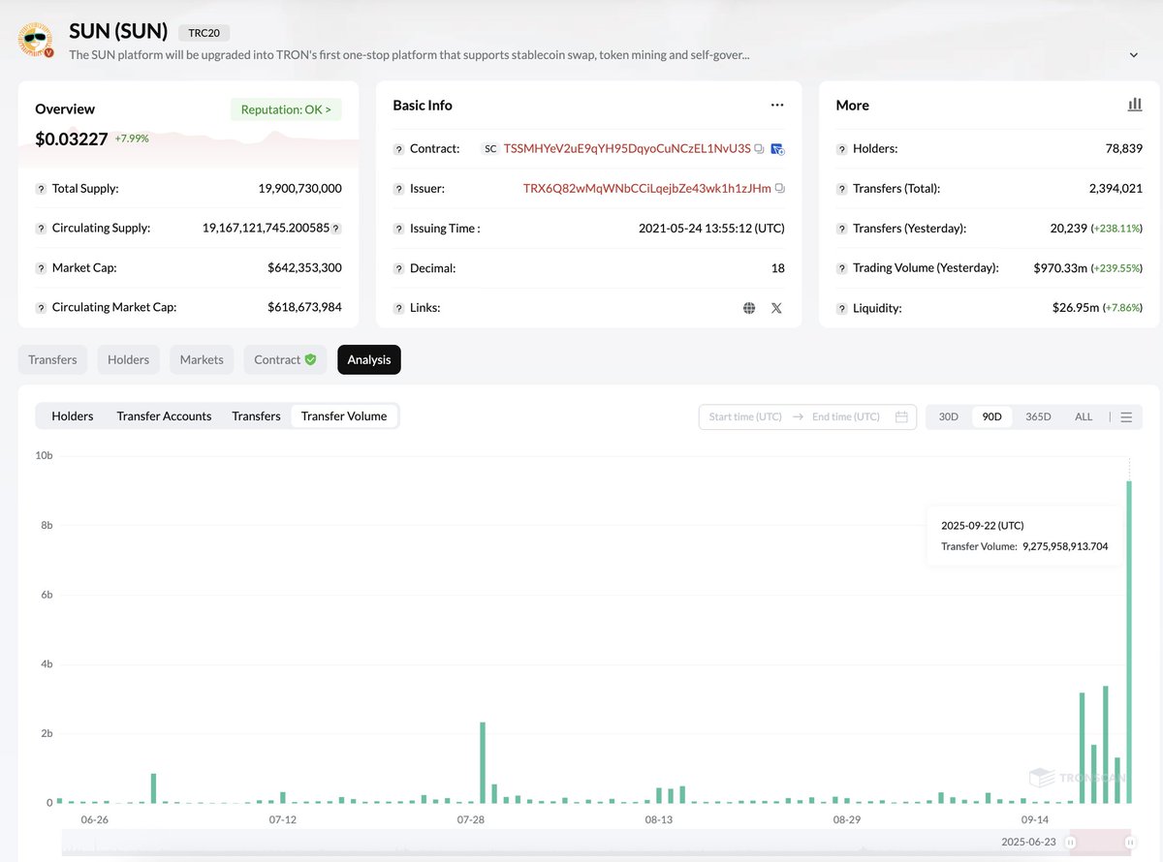Image resolution: width=1163 pixels, height=862 pixels.
Task: Expand the token description chevron
Action: 1134,55
